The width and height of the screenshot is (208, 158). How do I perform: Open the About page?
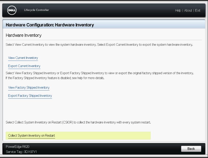click(188, 10)
